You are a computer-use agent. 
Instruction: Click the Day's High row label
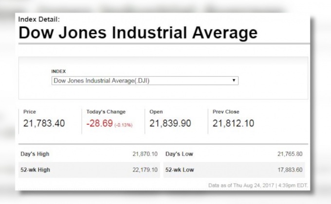coord(35,154)
